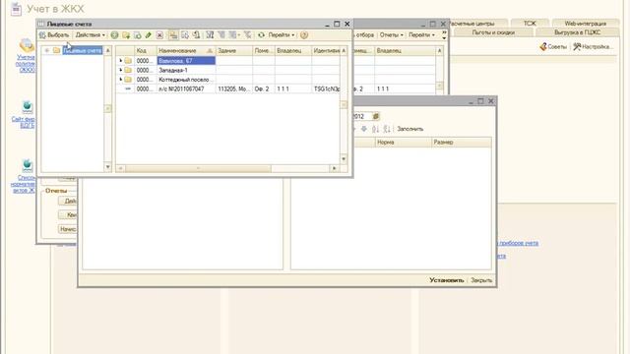Viewport: 630px width, 354px height.
Task: Click the green Add new item icon
Action: coord(114,35)
